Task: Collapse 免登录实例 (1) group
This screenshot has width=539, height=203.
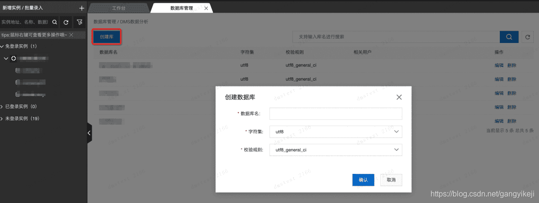Action: pyautogui.click(x=2, y=46)
